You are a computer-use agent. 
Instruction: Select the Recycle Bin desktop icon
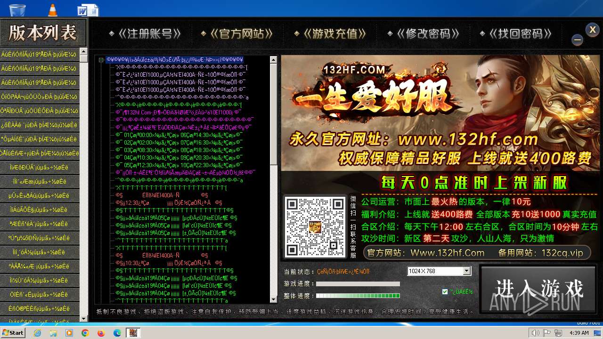click(x=17, y=9)
